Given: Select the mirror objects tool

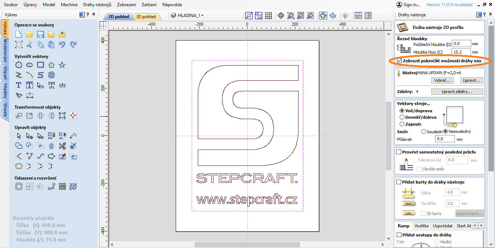Looking at the screenshot, I should click(x=51, y=115).
